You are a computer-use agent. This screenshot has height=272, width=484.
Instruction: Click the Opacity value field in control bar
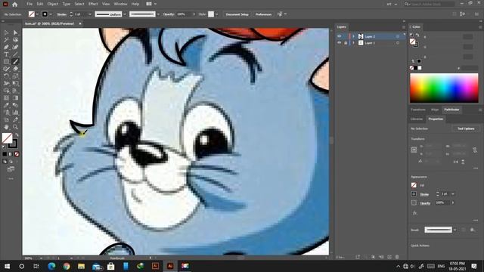pyautogui.click(x=184, y=14)
